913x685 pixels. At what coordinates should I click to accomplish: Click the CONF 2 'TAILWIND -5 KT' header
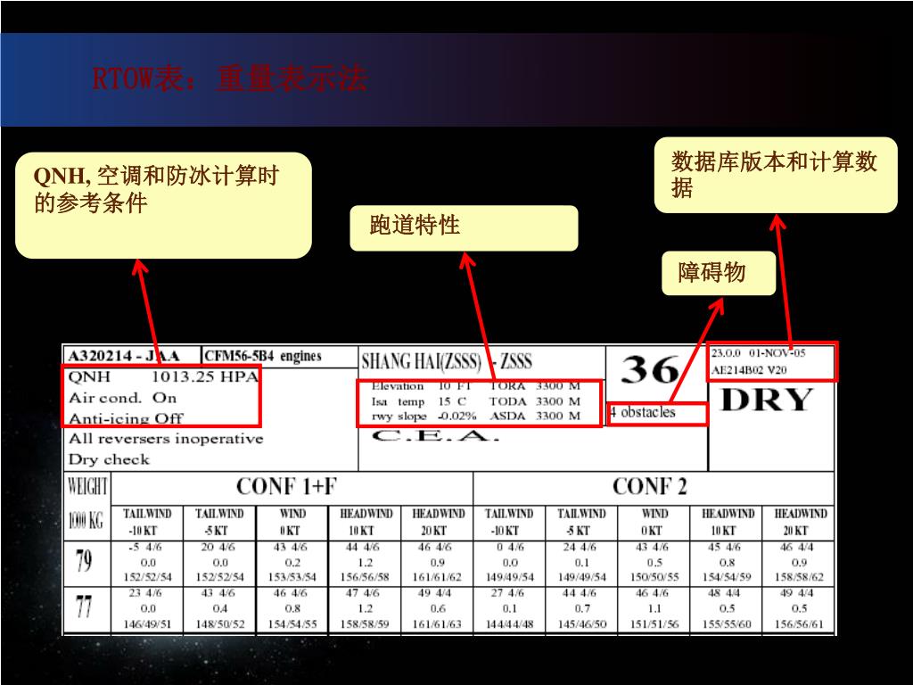pos(581,522)
